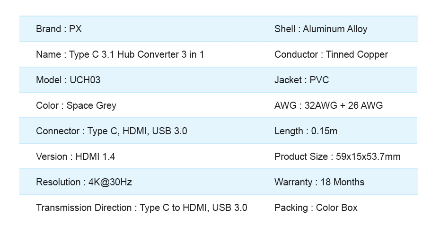The height and width of the screenshot is (226, 440).
Task: Click the 18 Months warranty value
Action: [x=343, y=182]
